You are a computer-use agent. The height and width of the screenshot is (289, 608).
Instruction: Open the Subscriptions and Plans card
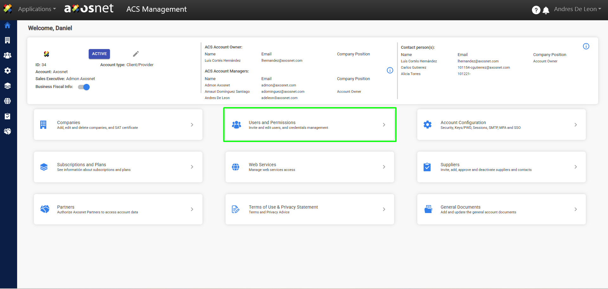coord(118,167)
